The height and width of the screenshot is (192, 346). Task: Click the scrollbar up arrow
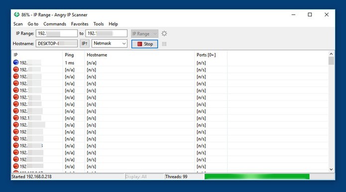[x=331, y=54]
